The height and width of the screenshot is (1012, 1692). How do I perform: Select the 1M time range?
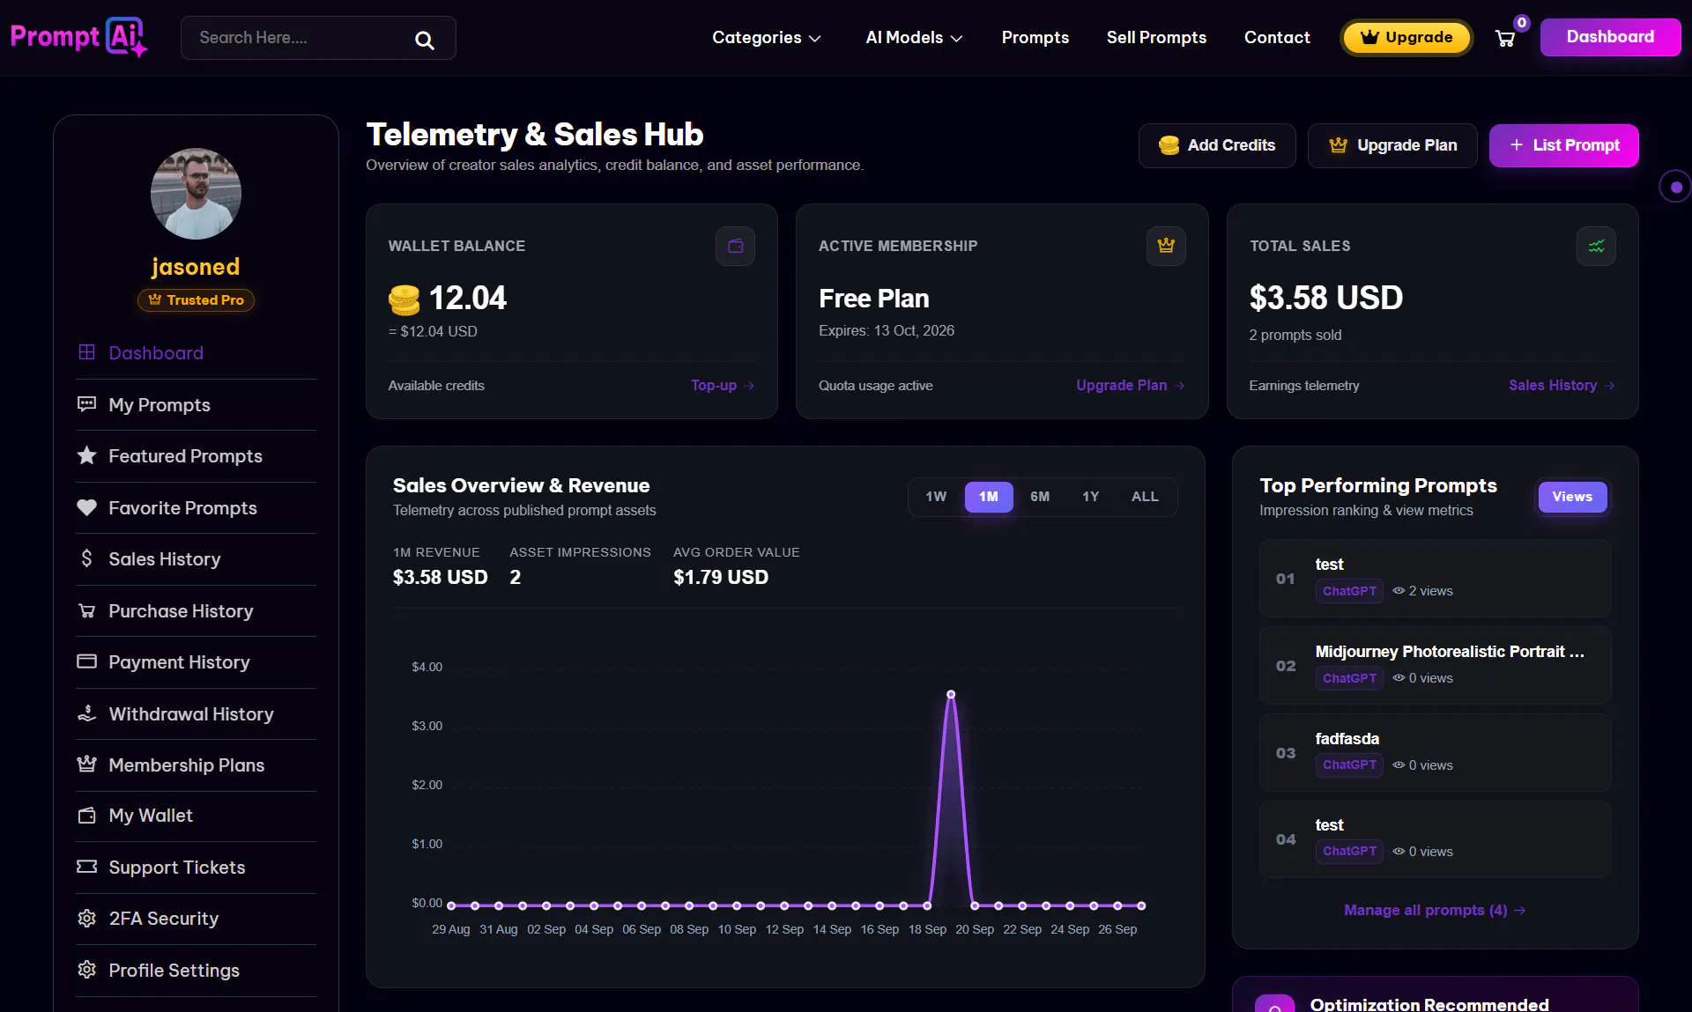pos(989,497)
